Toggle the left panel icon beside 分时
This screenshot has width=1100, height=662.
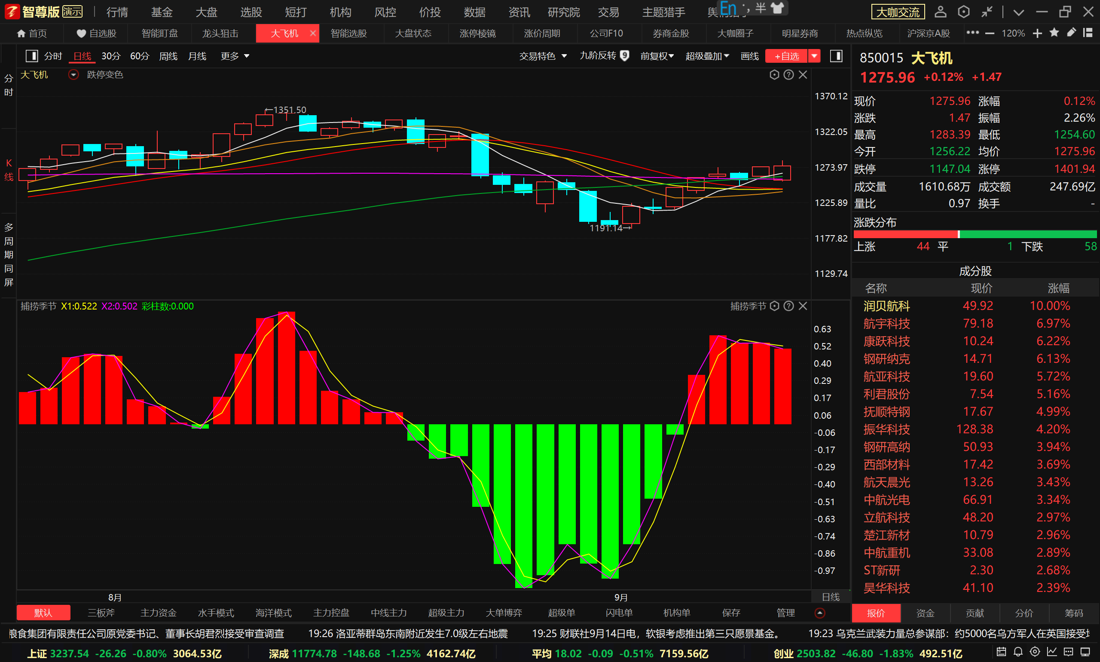[x=32, y=56]
